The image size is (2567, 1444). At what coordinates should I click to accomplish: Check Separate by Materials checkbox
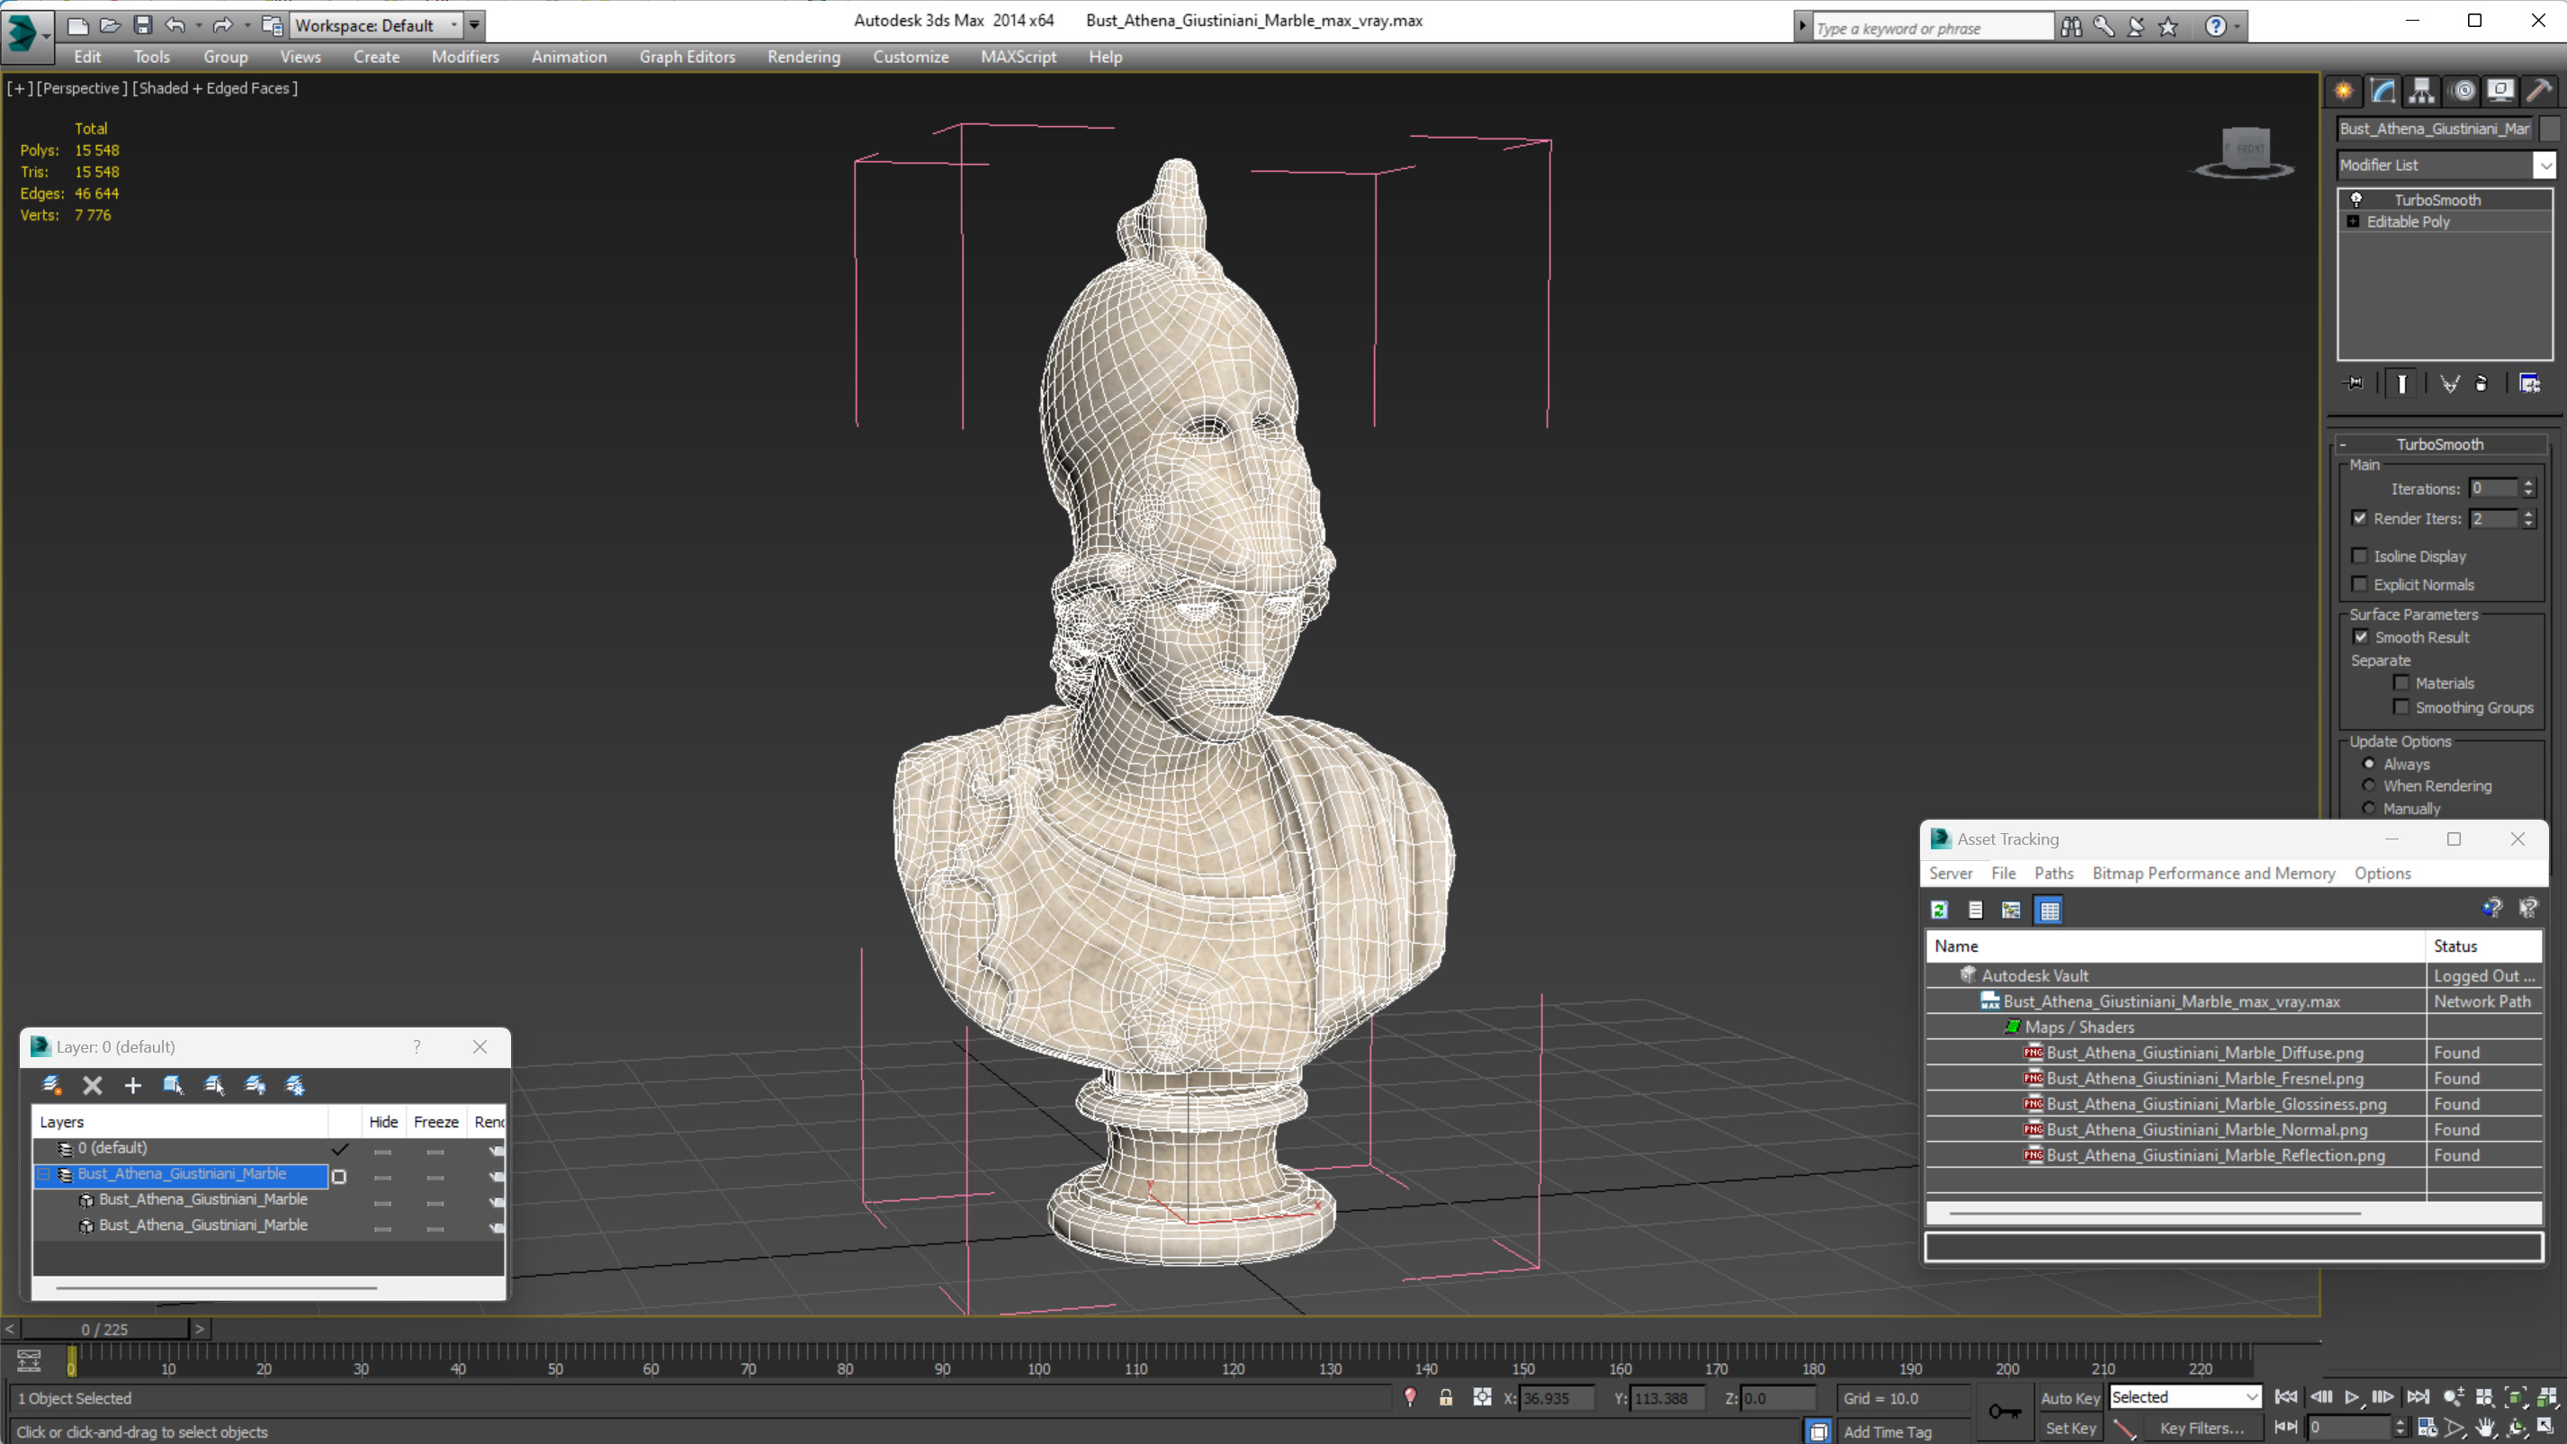2401,683
